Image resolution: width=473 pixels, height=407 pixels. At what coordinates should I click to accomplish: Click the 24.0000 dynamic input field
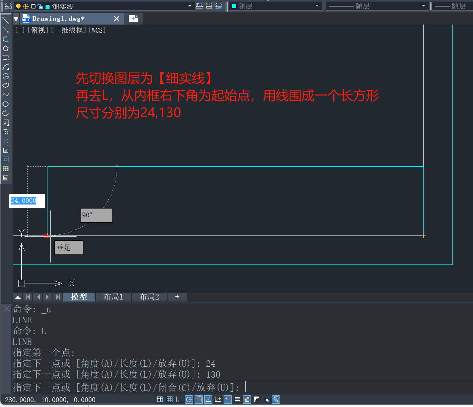[27, 201]
